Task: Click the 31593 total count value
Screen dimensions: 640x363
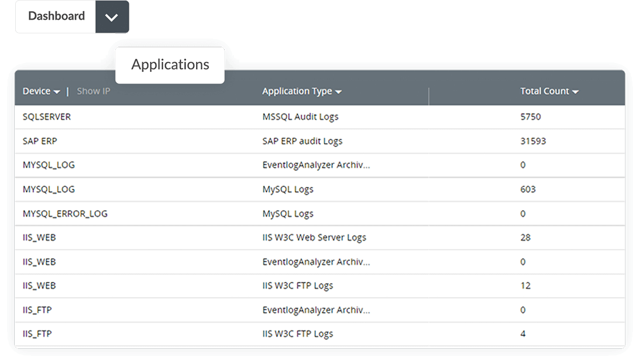Action: click(x=533, y=141)
